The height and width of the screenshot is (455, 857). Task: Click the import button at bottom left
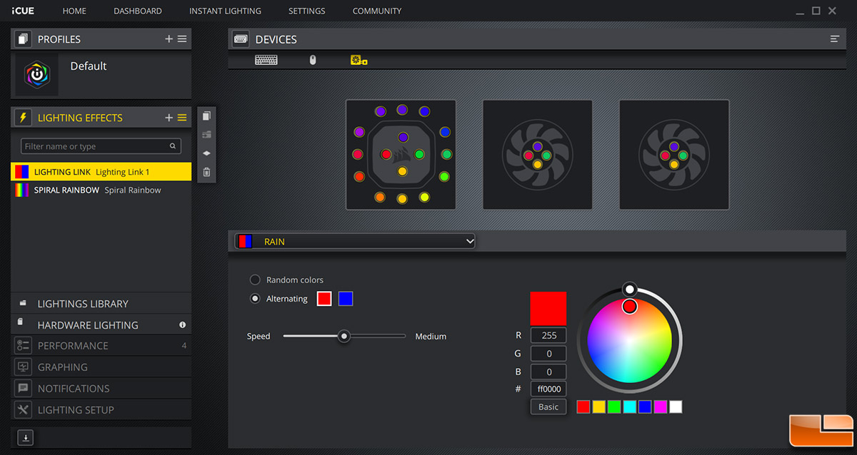[26, 438]
